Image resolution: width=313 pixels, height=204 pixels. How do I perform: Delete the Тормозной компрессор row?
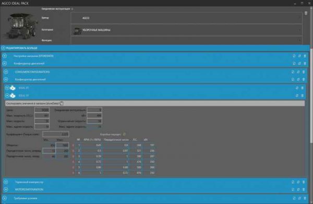point(304,182)
